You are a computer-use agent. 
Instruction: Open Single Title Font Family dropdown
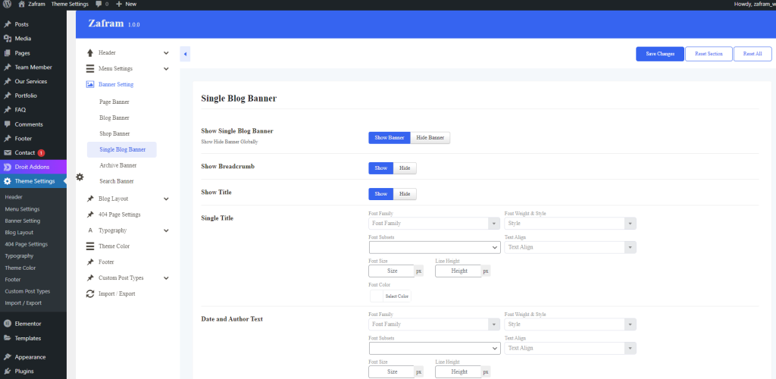434,224
